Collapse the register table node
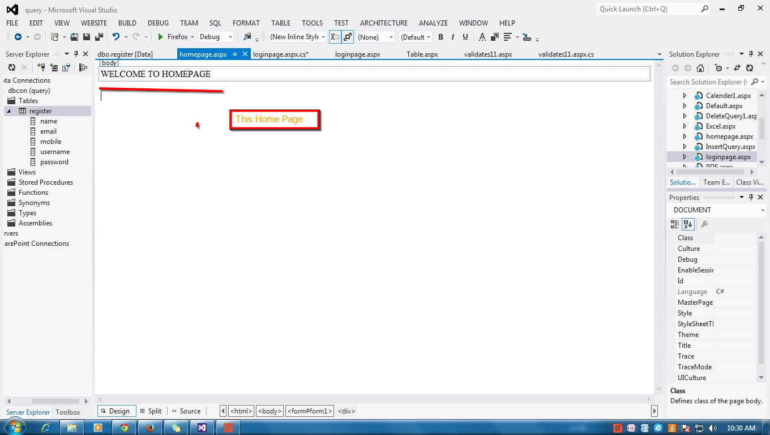 point(8,111)
